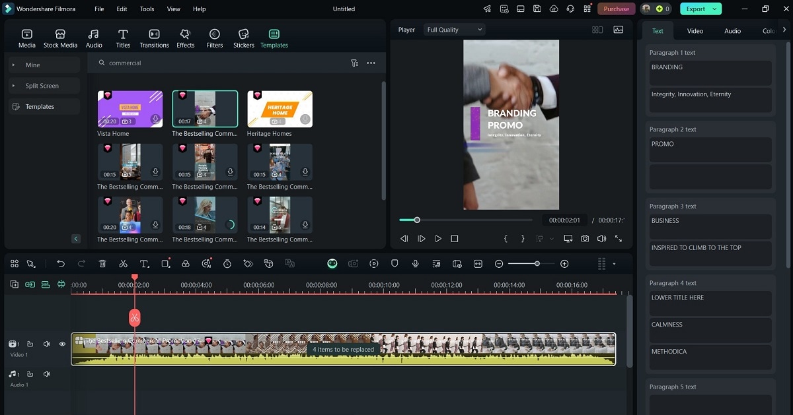The width and height of the screenshot is (793, 415).
Task: Undo the last action in timeline toolbar
Action: [x=61, y=263]
